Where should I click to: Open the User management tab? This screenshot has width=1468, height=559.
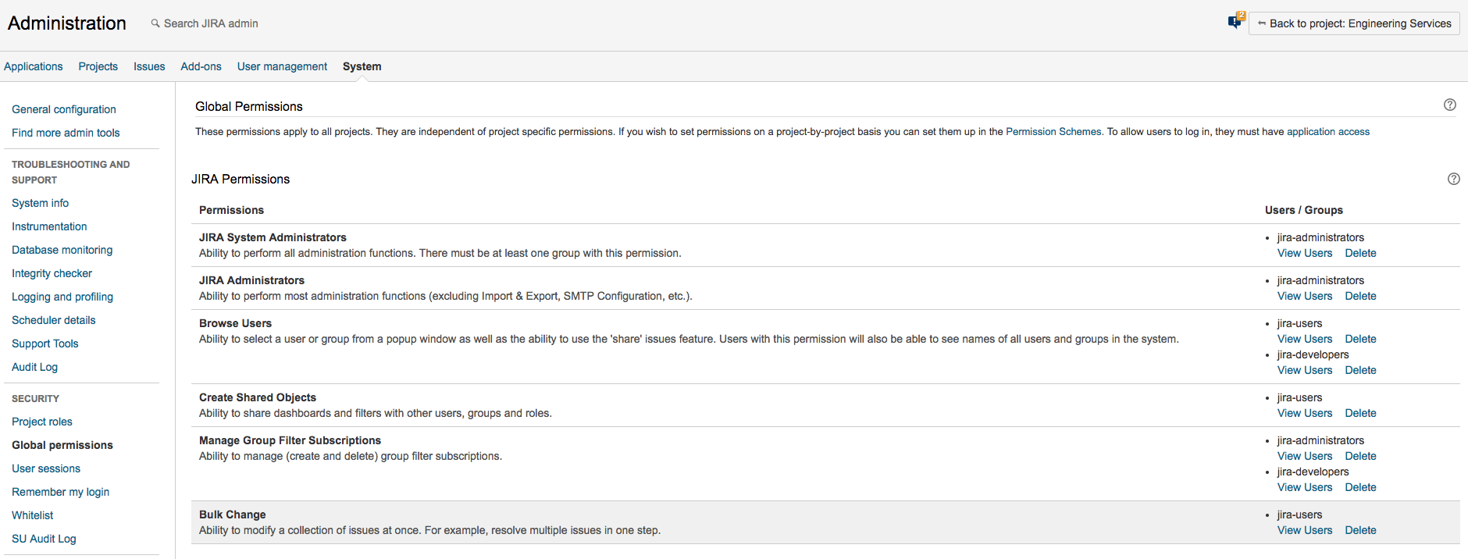coord(282,66)
